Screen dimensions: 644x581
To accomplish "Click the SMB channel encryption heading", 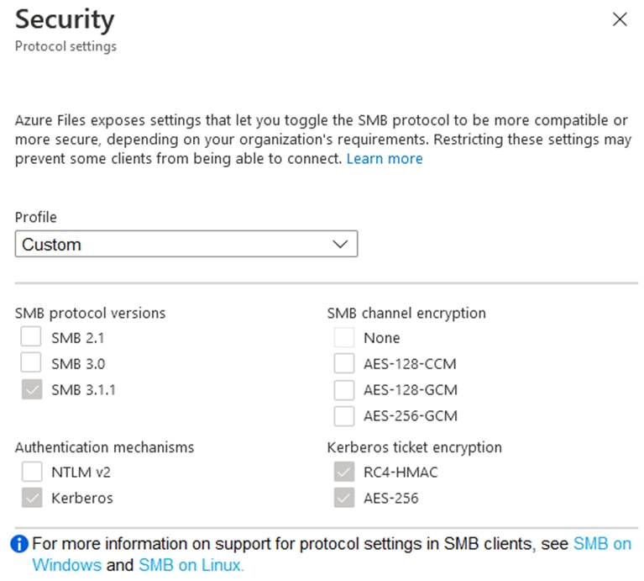I will point(406,313).
